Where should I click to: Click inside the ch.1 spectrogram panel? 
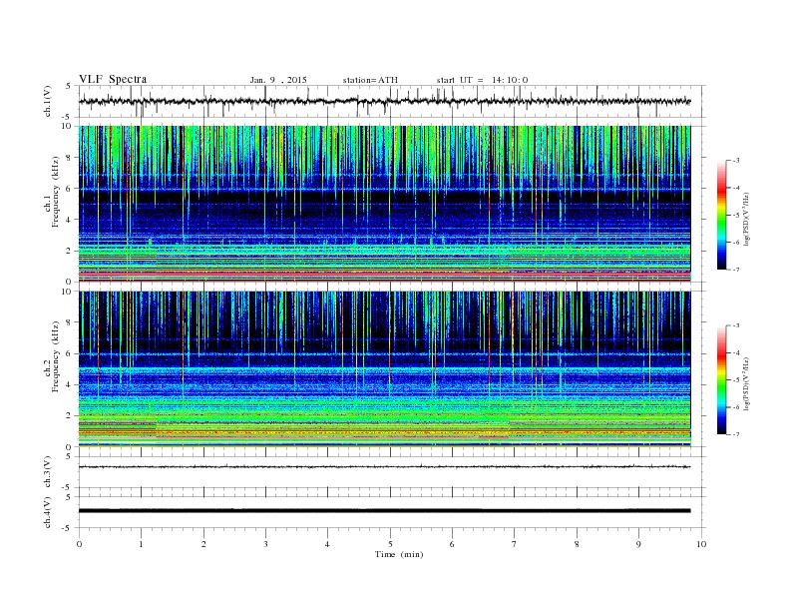coord(385,204)
